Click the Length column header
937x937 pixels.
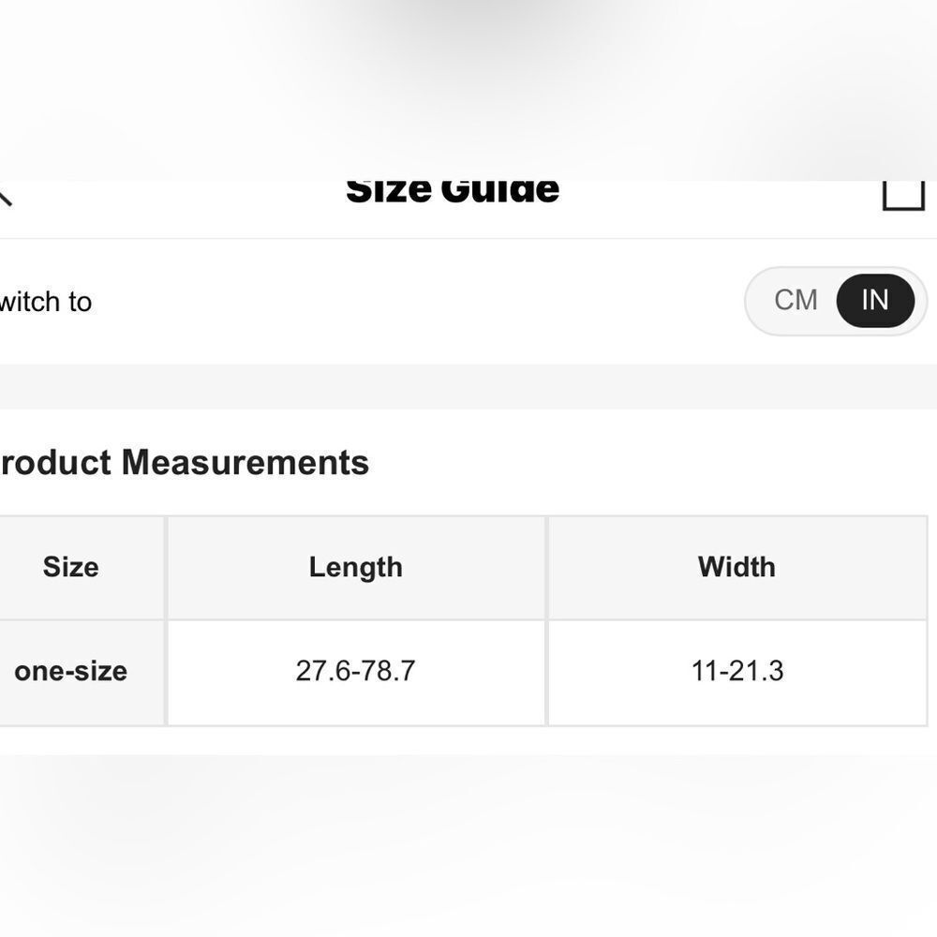coord(356,567)
